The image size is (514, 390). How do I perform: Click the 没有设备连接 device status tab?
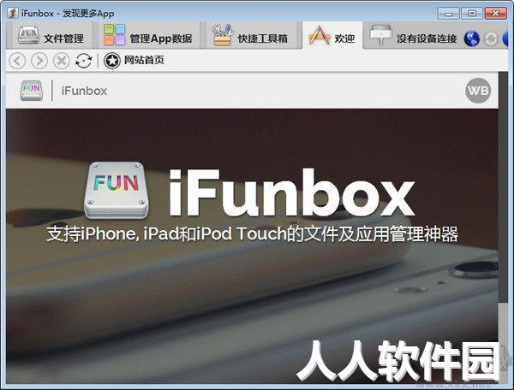pyautogui.click(x=412, y=36)
